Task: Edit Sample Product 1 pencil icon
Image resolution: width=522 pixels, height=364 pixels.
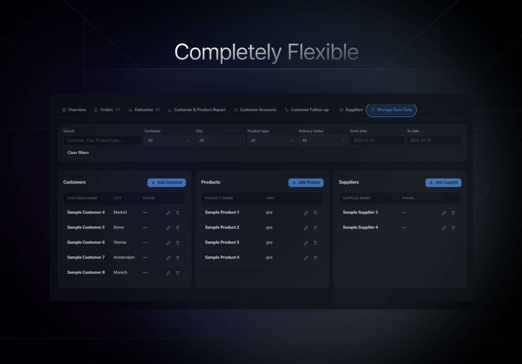Action: pyautogui.click(x=306, y=213)
